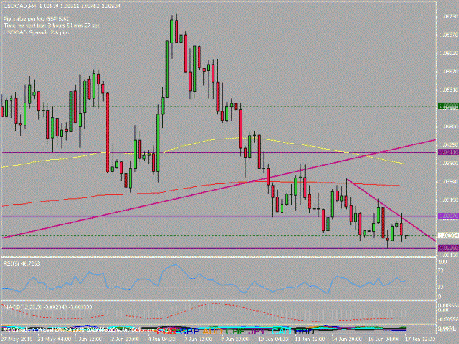The image size is (459, 344).
Task: Select the blue RSI line
Action: tap(205, 278)
